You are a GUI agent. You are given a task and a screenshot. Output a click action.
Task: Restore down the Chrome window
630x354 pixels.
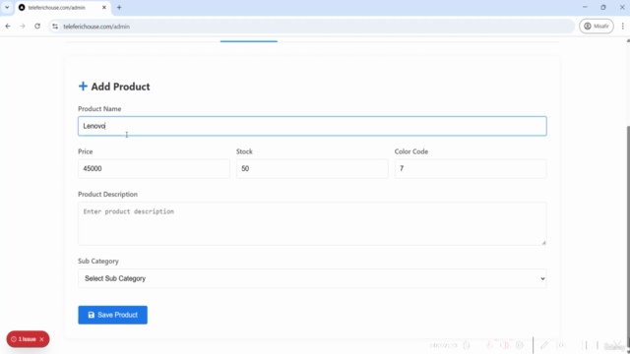click(603, 7)
